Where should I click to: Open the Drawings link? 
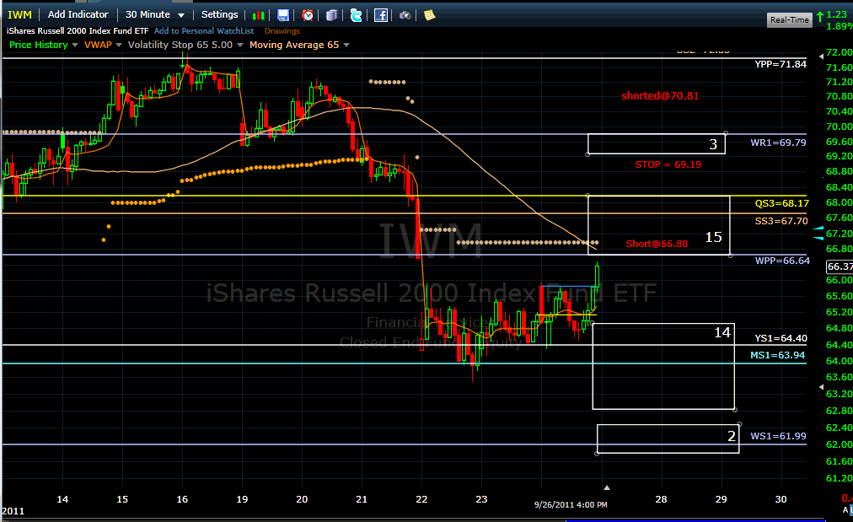click(282, 31)
